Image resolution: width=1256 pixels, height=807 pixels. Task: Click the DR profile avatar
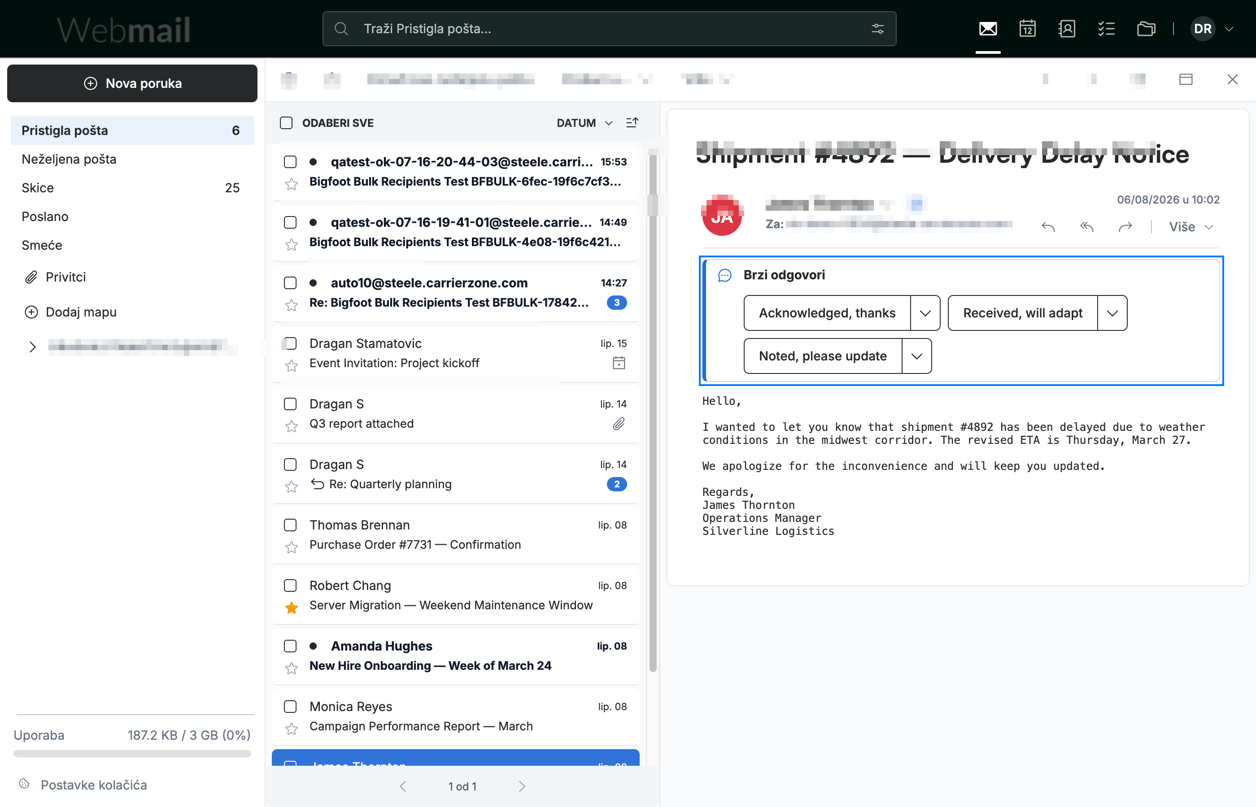1203,29
